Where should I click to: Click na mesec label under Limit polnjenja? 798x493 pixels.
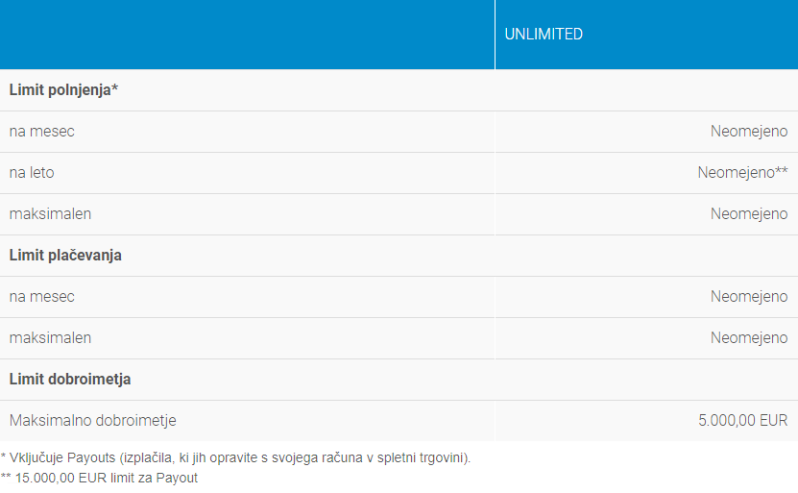[x=41, y=132]
